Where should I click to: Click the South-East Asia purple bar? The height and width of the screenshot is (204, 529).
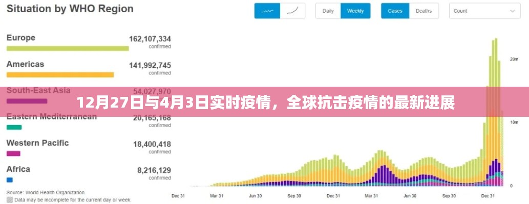(x=27, y=101)
